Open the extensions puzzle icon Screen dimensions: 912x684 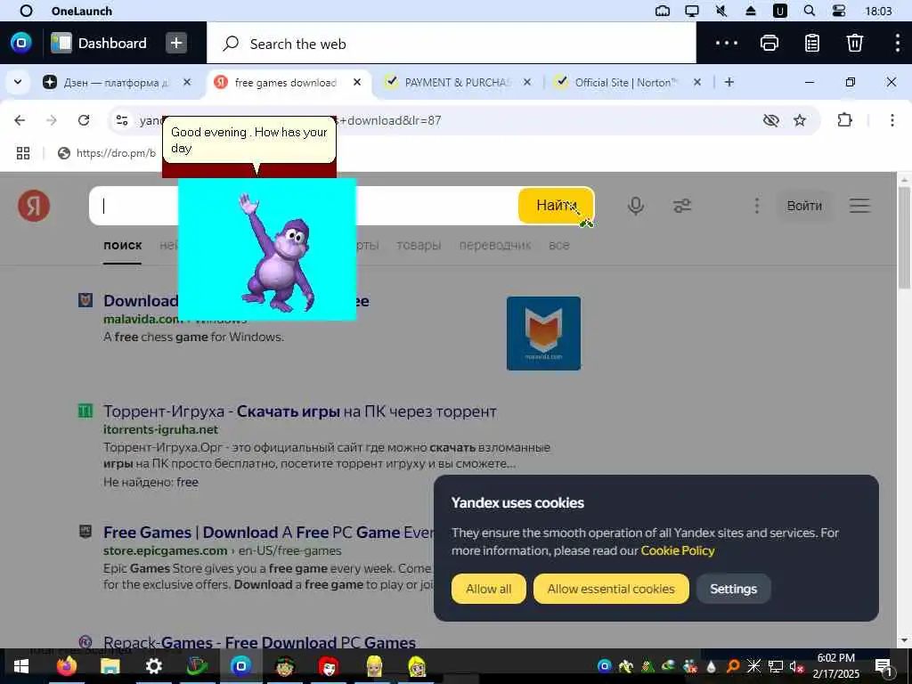point(844,120)
